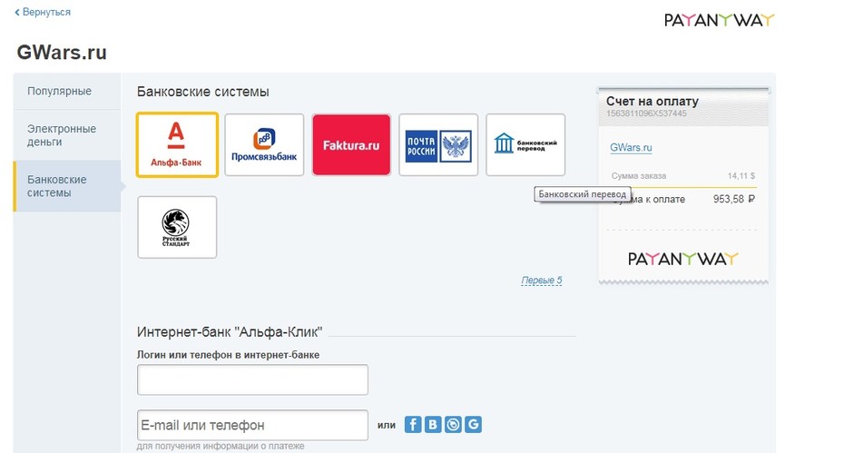Click the GWars.ru page heading
Viewport: 844px width, 453px height.
click(62, 53)
